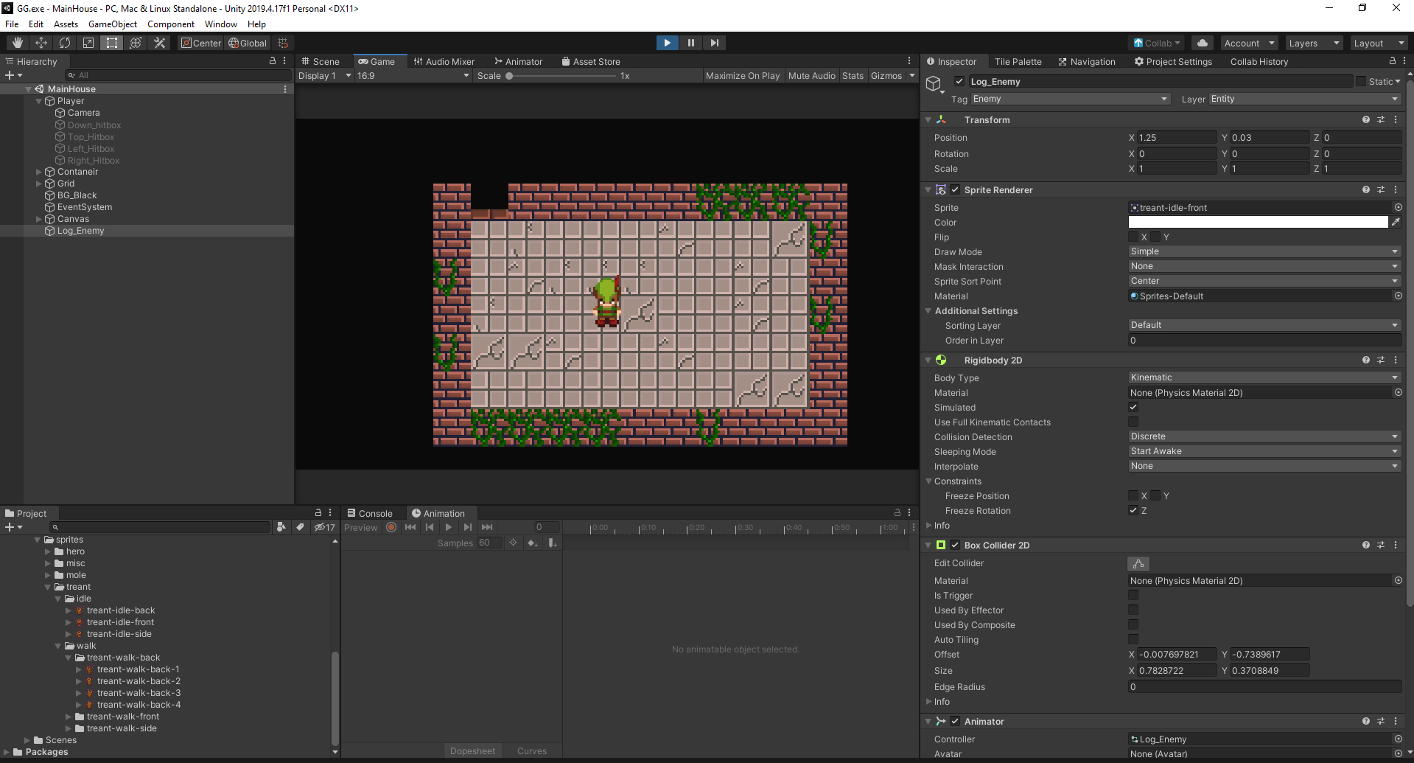The width and height of the screenshot is (1414, 763).
Task: Open Rigidbody 2D preset settings icon
Action: coord(1381,360)
